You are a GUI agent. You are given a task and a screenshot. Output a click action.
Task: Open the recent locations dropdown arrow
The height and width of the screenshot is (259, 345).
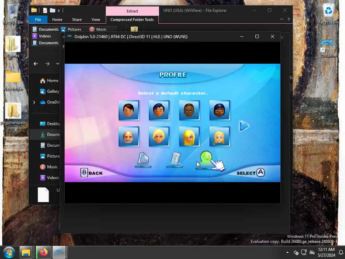coord(58,64)
